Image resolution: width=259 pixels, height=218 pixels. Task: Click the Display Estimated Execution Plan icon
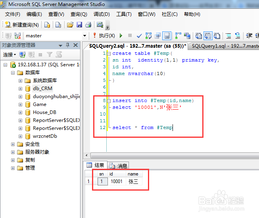(x=148, y=36)
